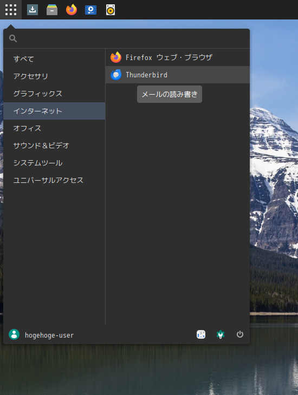Select the インターネット category
Image resolution: width=298 pixels, height=395 pixels.
pos(54,111)
